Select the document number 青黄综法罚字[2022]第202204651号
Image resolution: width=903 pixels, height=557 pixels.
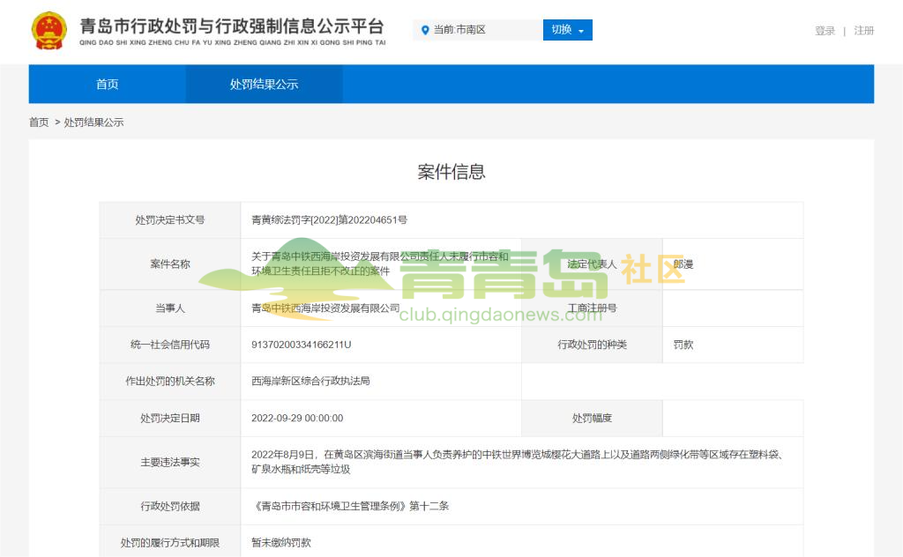click(x=330, y=219)
